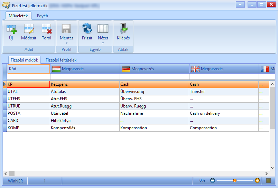Exit via the Kilépés door icon
This screenshot has width=278, height=188.
(123, 28)
